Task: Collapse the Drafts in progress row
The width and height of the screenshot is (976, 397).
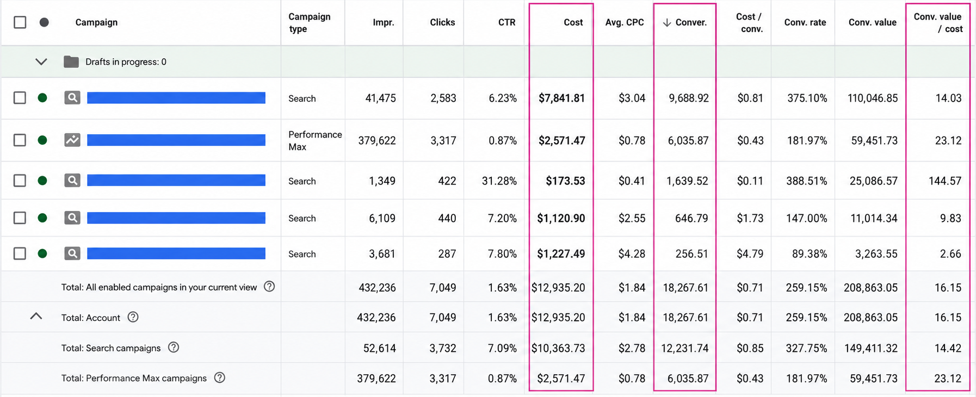Action: coord(41,61)
